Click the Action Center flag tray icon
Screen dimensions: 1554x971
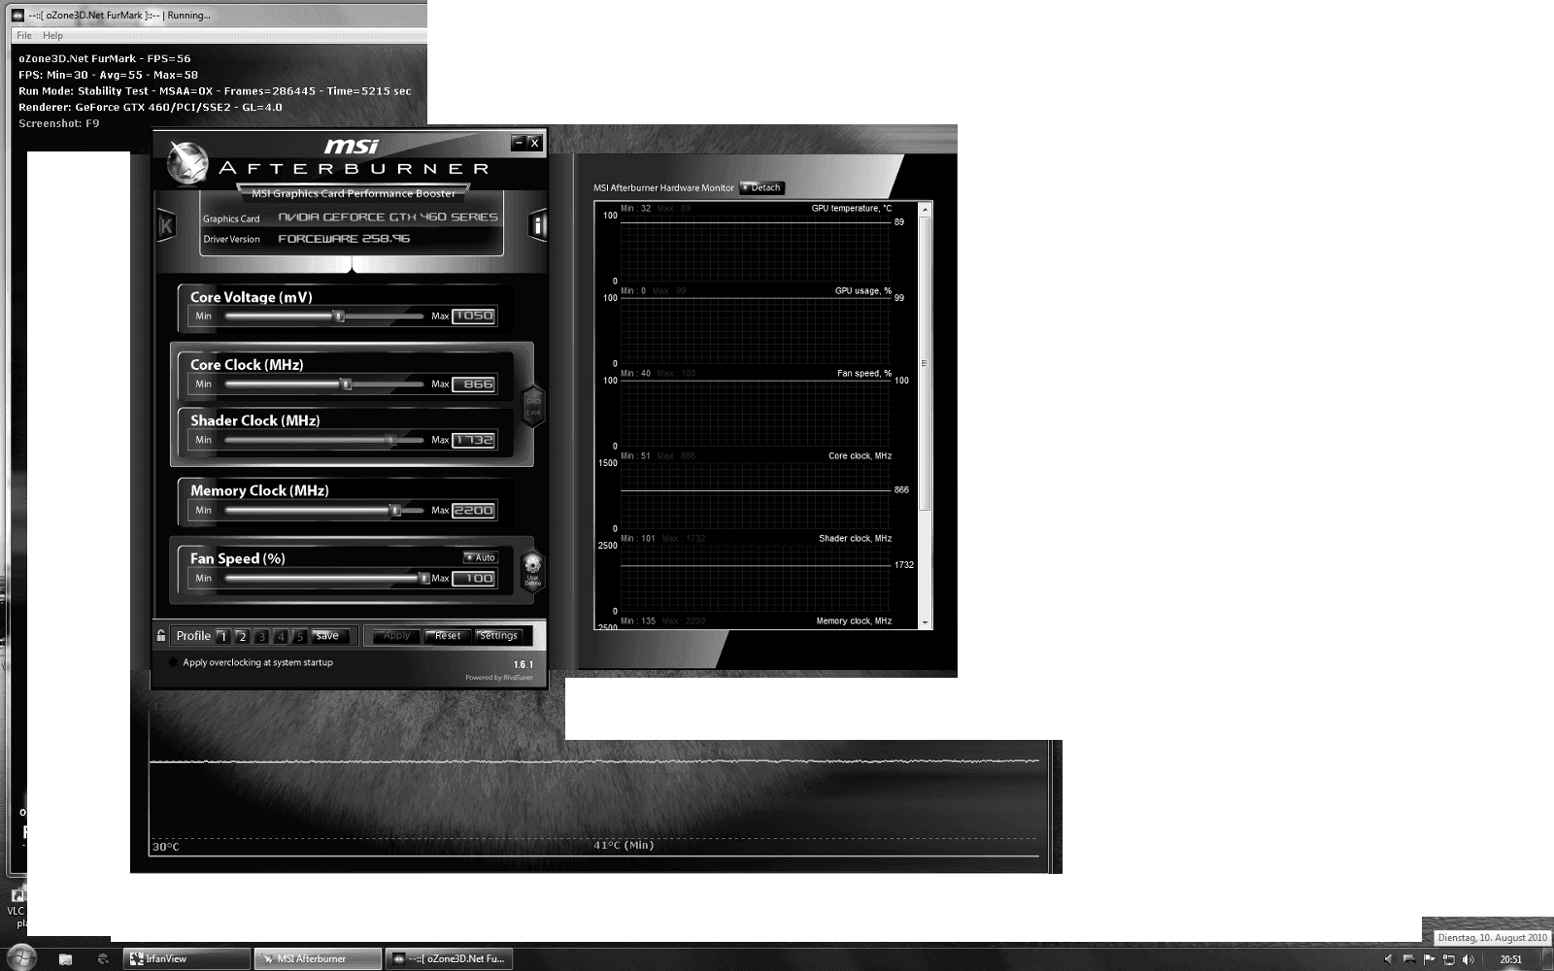point(1429,959)
